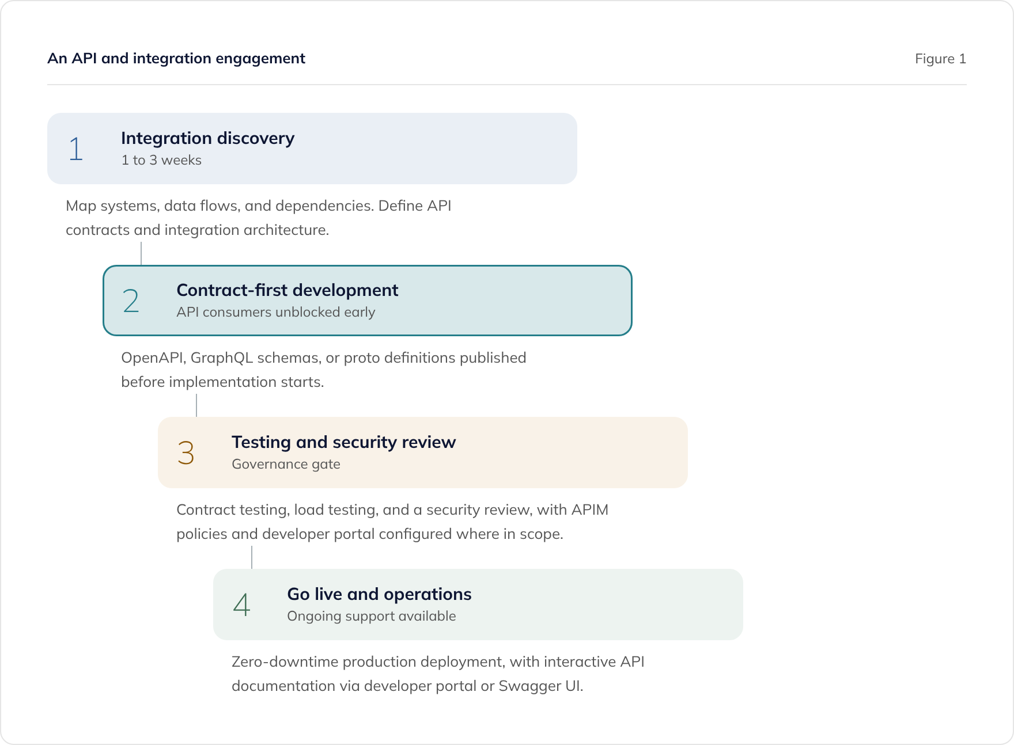
Task: Click the "Integration discovery" heading
Action: (x=207, y=138)
